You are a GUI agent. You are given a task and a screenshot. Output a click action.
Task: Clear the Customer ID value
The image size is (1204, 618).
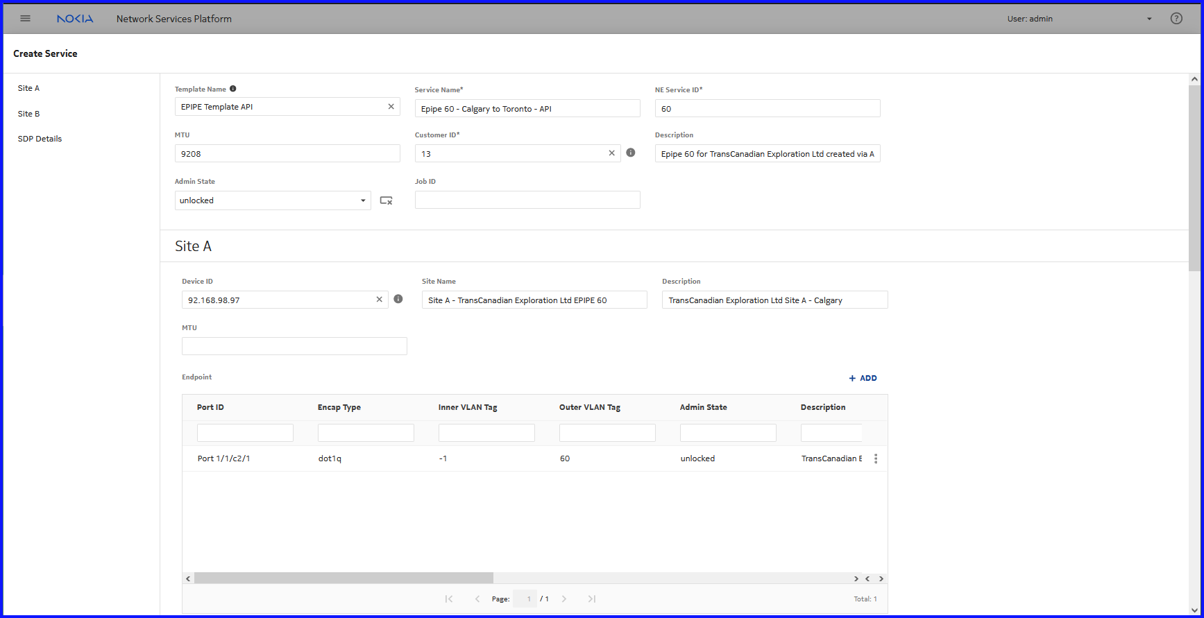tap(611, 153)
